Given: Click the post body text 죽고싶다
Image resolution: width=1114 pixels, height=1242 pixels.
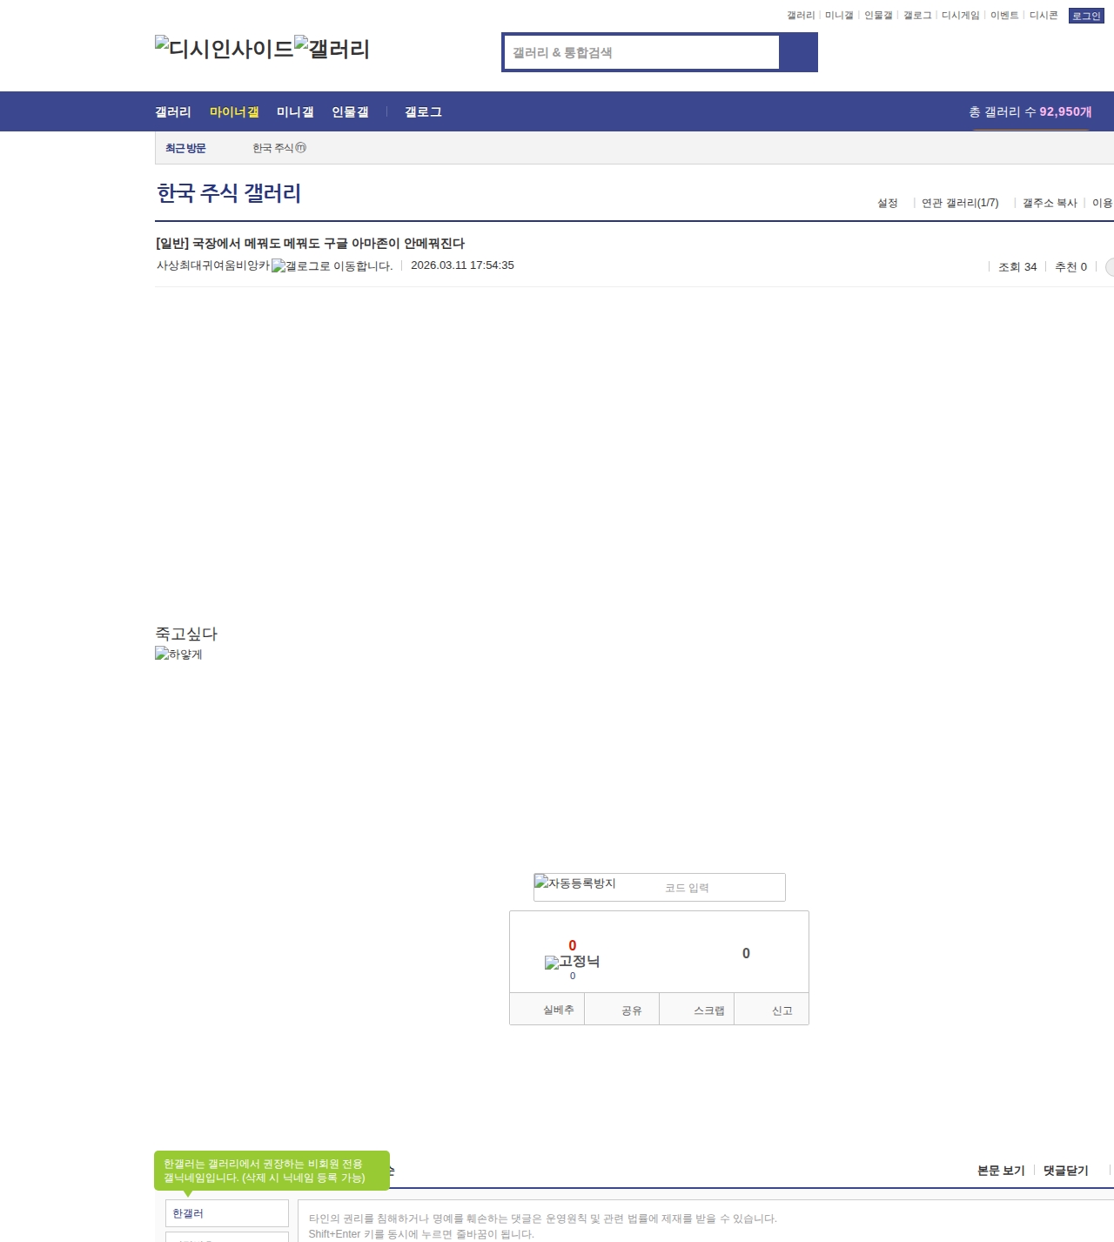Looking at the screenshot, I should point(186,634).
